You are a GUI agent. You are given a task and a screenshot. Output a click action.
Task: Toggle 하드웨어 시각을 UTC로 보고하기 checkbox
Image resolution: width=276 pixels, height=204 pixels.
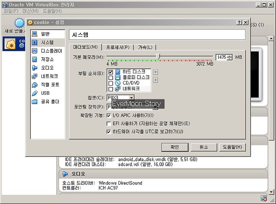point(108,132)
